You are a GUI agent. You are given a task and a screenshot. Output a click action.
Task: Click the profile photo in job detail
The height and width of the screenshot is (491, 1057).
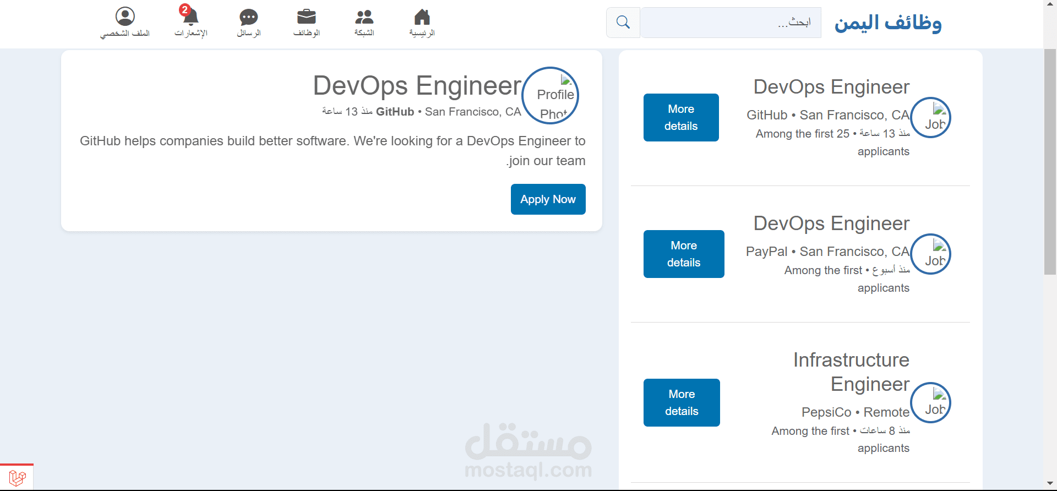(x=550, y=96)
